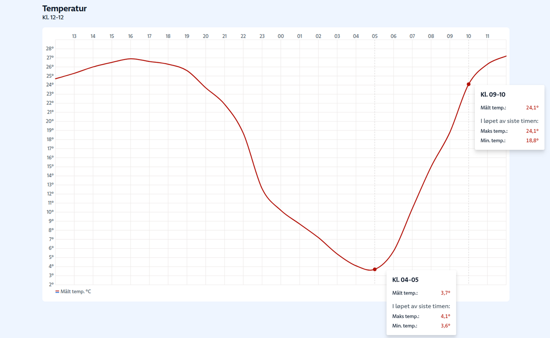Click the 3,7° målt temp value
550x338 pixels.
tap(445, 293)
